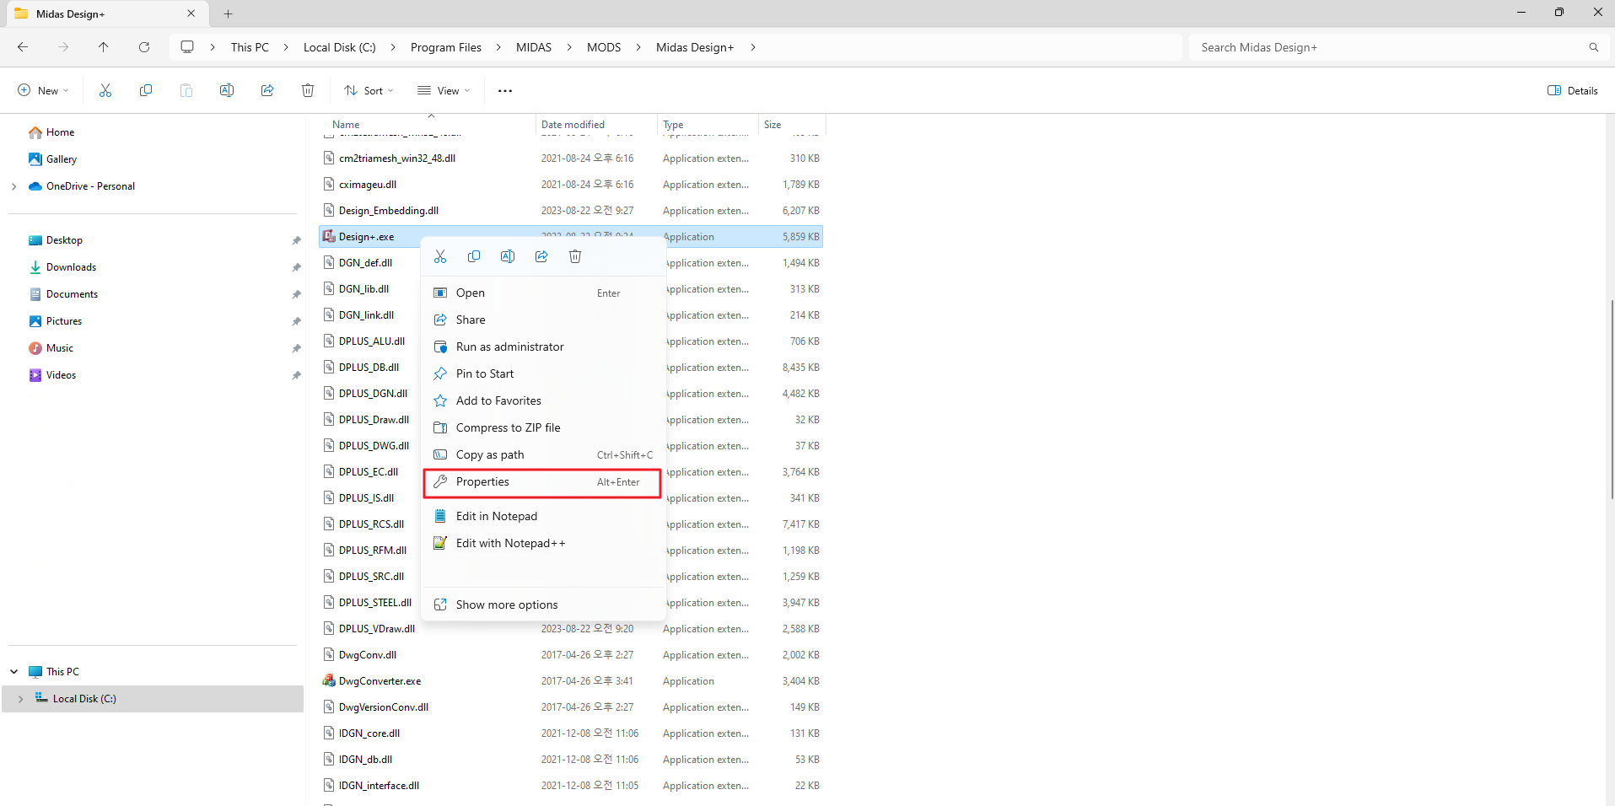Select Add to Favorites
This screenshot has height=806, width=1615.
click(x=542, y=400)
